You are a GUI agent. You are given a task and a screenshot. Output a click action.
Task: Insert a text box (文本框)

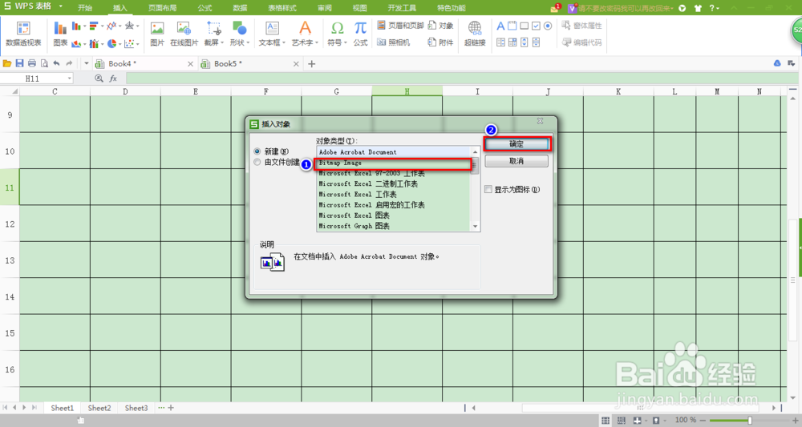272,34
